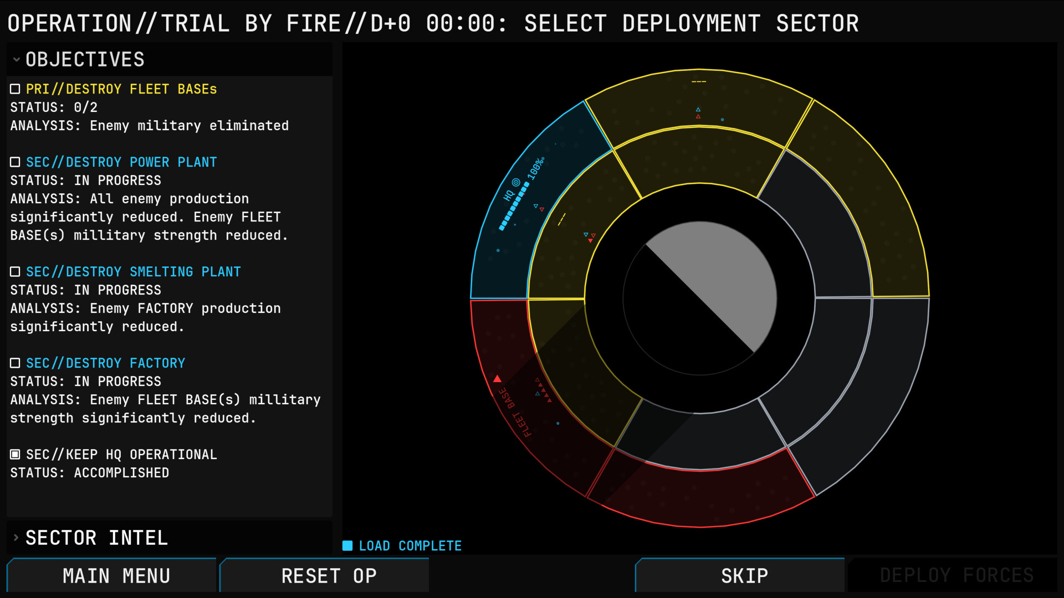Click SEC//DESTROY SMELTING PLANT objective title
The image size is (1064, 598).
(134, 272)
